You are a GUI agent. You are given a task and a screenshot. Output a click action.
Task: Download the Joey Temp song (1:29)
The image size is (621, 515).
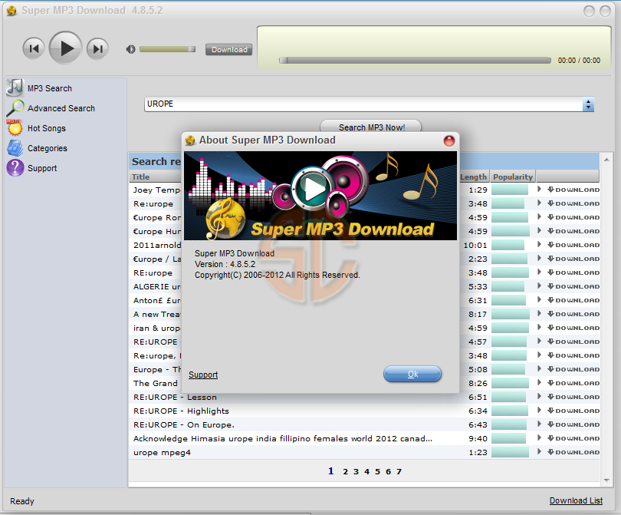[x=573, y=190]
